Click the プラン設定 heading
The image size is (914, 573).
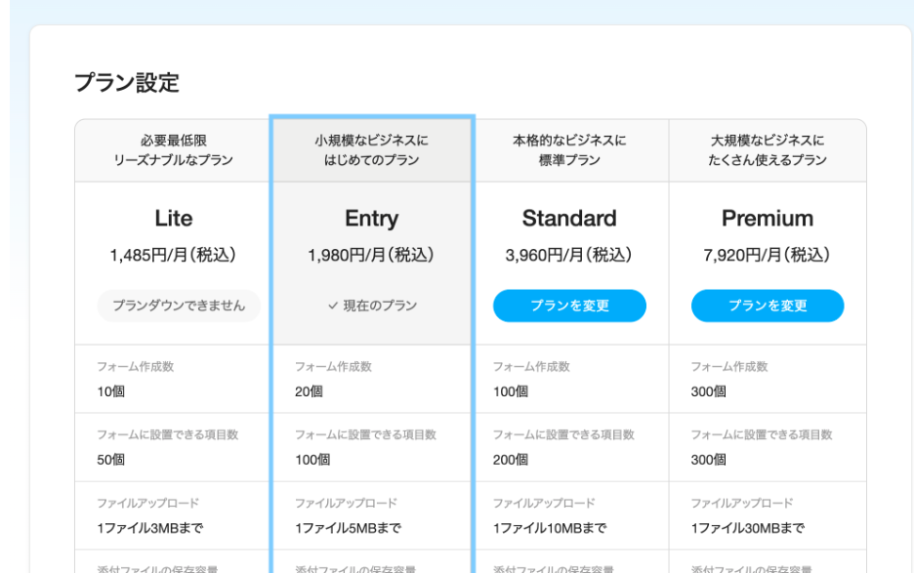pyautogui.click(x=127, y=82)
